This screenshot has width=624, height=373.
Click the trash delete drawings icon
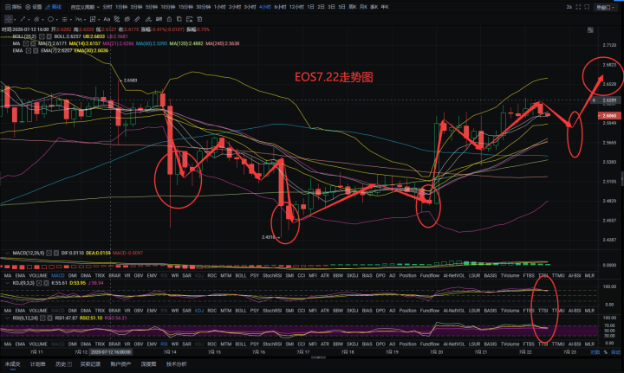tap(200, 19)
